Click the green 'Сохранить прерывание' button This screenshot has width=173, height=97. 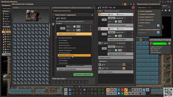[x=83, y=75]
